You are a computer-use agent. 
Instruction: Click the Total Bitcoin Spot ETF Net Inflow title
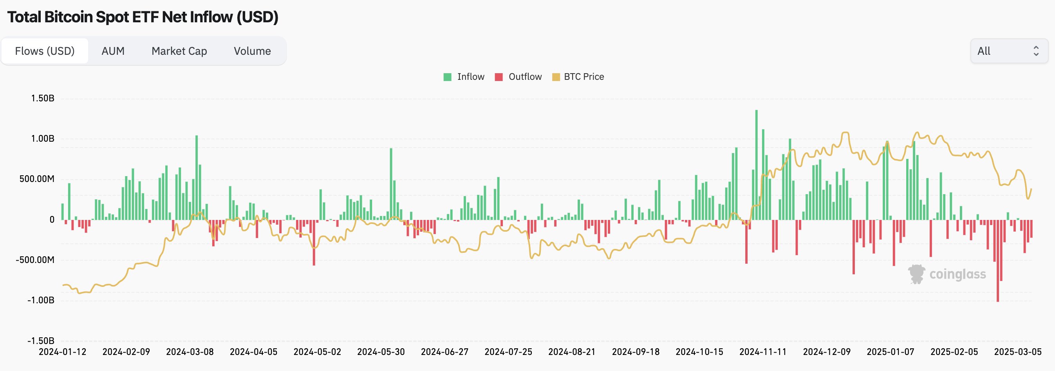(x=143, y=17)
